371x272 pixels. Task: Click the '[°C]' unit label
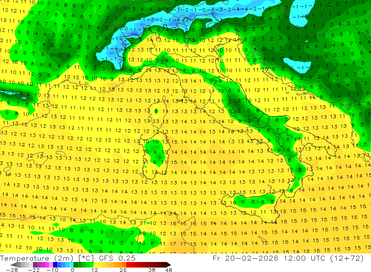(86, 258)
